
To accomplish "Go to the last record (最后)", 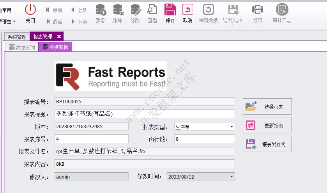I will [x=54, y=21].
